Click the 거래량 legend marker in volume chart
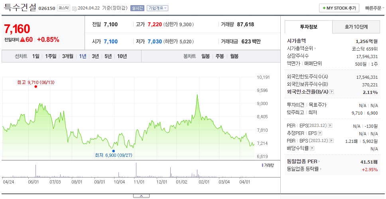The width and height of the screenshot is (386, 199). (x=262, y=165)
